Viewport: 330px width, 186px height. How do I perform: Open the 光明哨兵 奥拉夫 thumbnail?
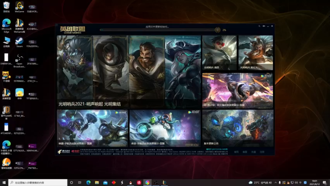256,53
